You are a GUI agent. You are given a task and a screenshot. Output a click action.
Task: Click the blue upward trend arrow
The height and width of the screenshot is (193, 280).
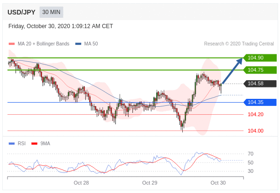[232, 71]
